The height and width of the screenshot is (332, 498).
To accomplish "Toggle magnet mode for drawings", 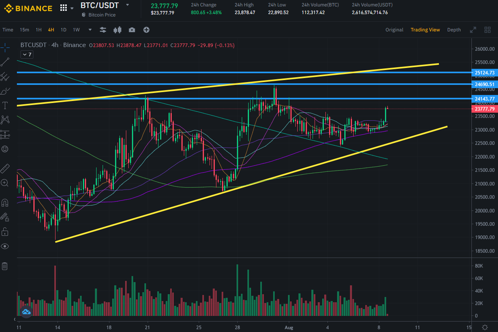I will pyautogui.click(x=5, y=202).
